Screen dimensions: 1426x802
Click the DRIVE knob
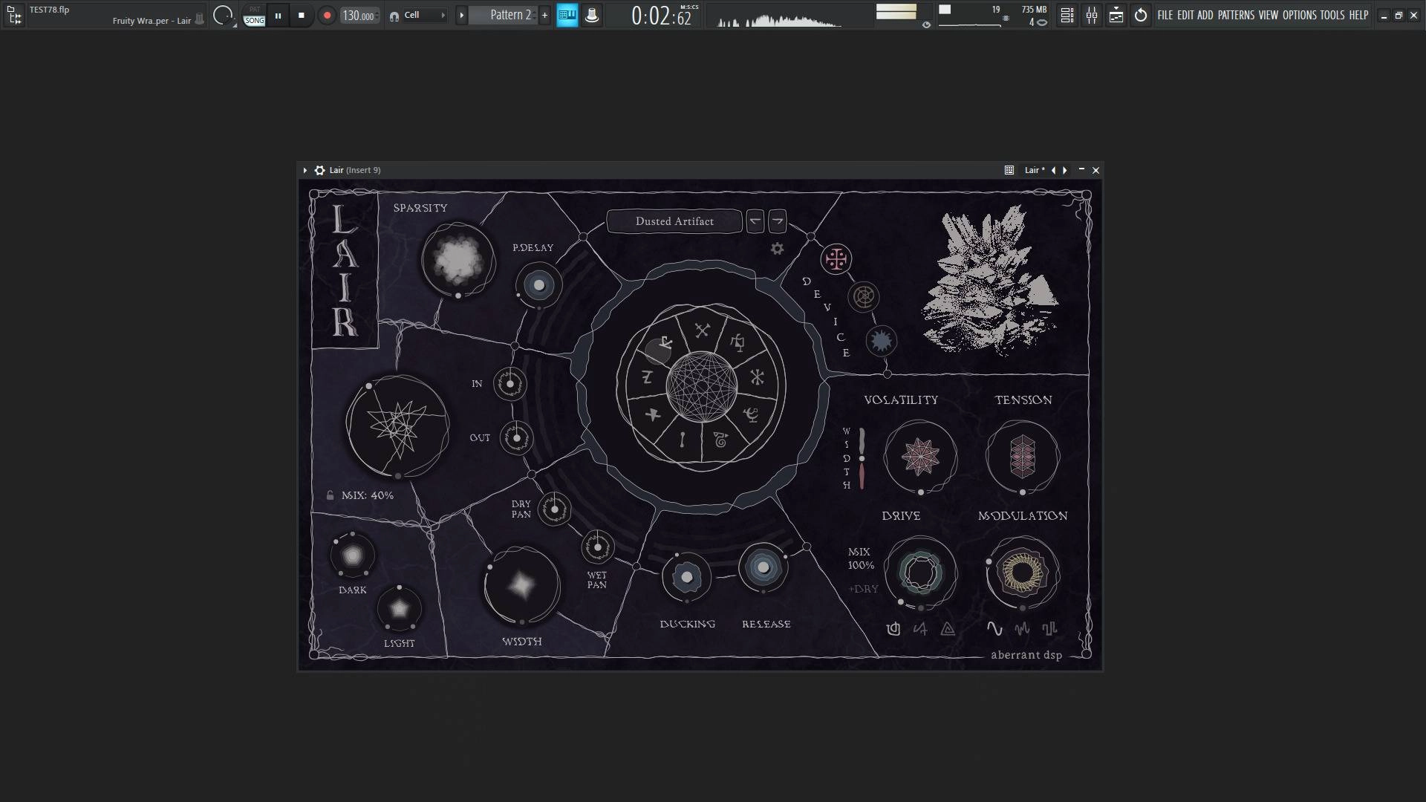point(921,573)
